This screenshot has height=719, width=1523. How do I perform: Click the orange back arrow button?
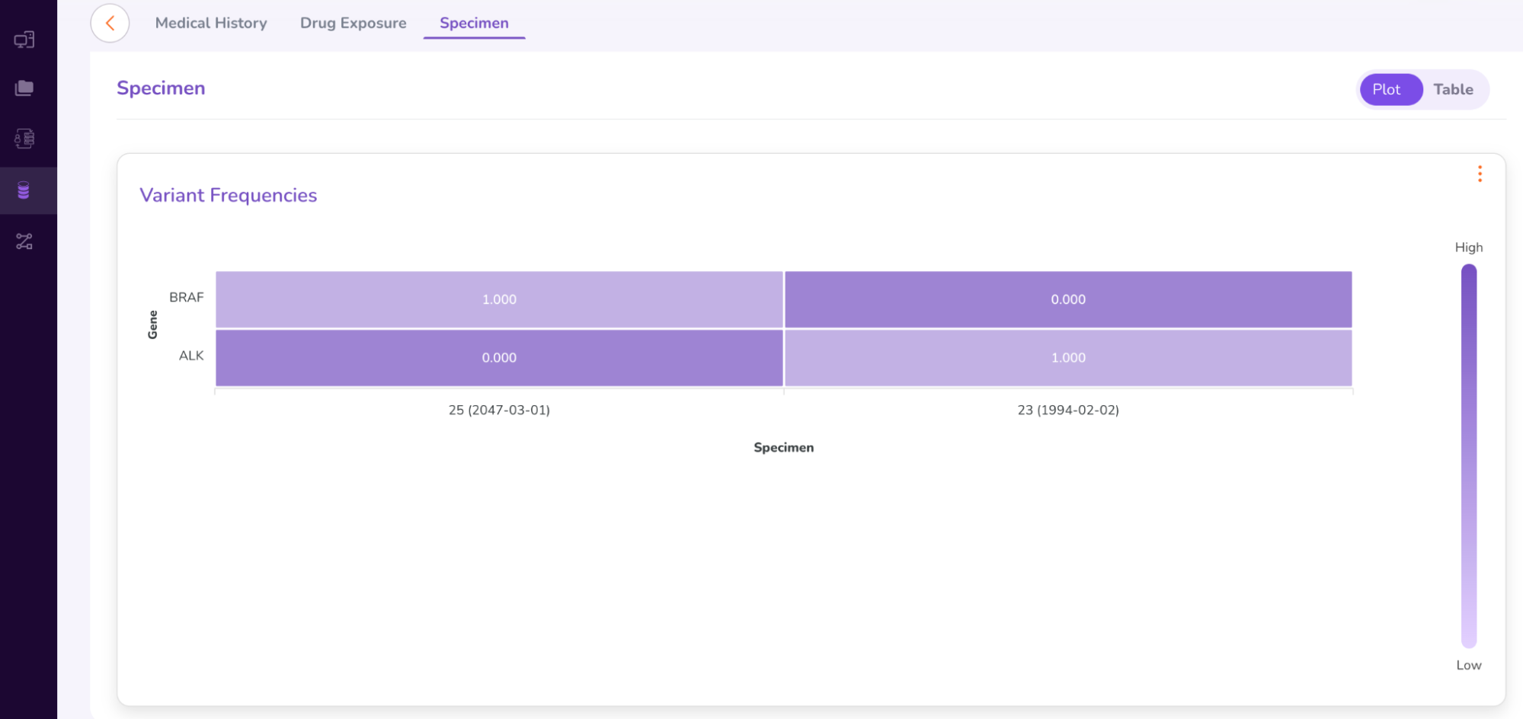point(110,24)
